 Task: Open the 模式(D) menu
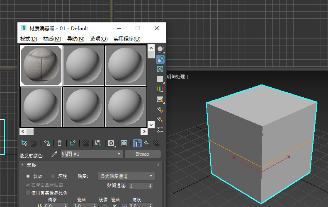click(29, 39)
